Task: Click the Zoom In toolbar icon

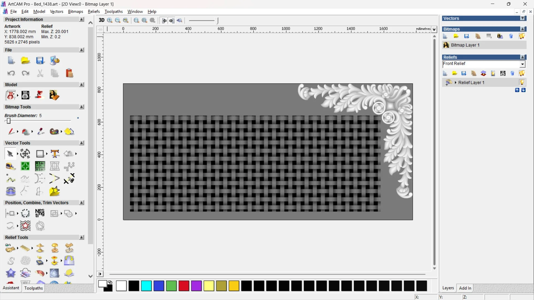Action: [110, 20]
